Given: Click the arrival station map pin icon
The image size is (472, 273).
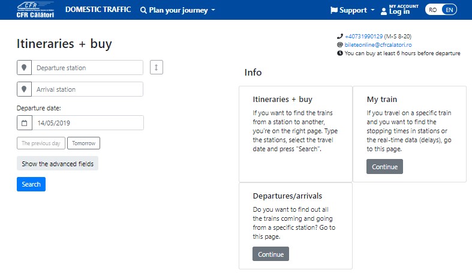Looking at the screenshot, I should [x=24, y=89].
